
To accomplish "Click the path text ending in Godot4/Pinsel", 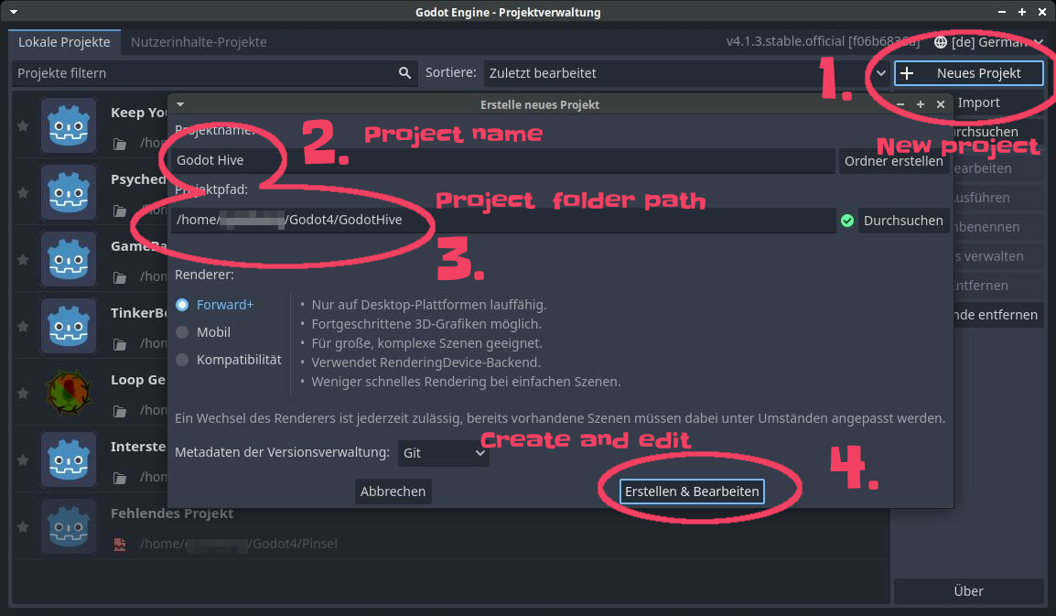I will point(239,544).
